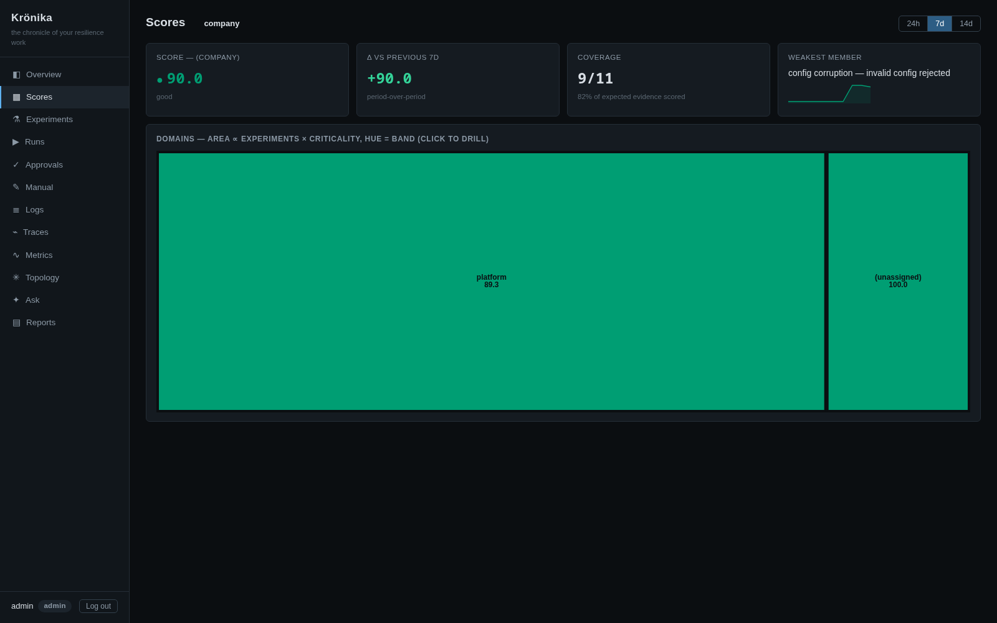Select the 7d time range
Viewport: 997px width, 623px height.
[x=940, y=24]
